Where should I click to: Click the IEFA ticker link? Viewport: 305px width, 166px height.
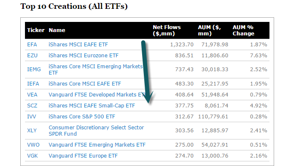pyautogui.click(x=33, y=84)
